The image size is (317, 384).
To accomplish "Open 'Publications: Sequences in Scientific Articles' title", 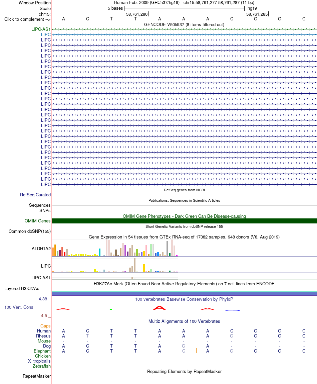I will [x=184, y=200].
